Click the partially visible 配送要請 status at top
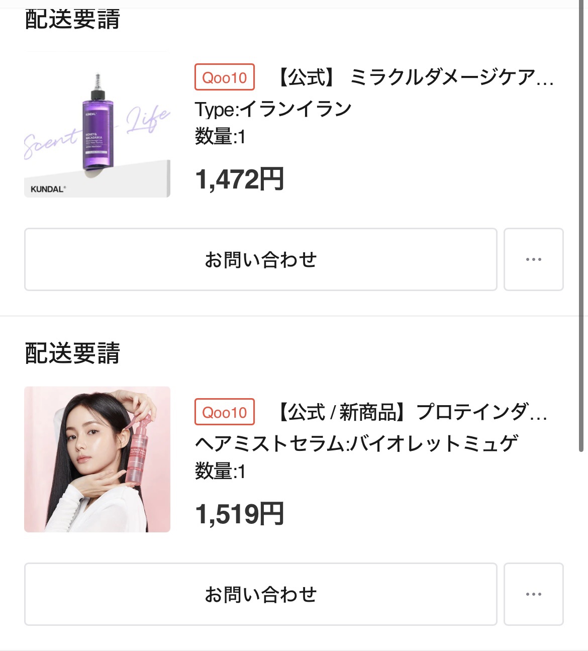The width and height of the screenshot is (588, 651). 72,20
